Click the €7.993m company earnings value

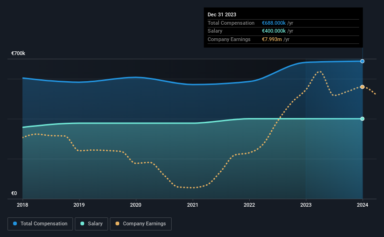point(272,39)
